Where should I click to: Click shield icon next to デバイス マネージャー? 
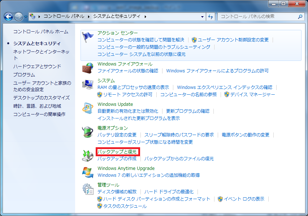click(227, 95)
